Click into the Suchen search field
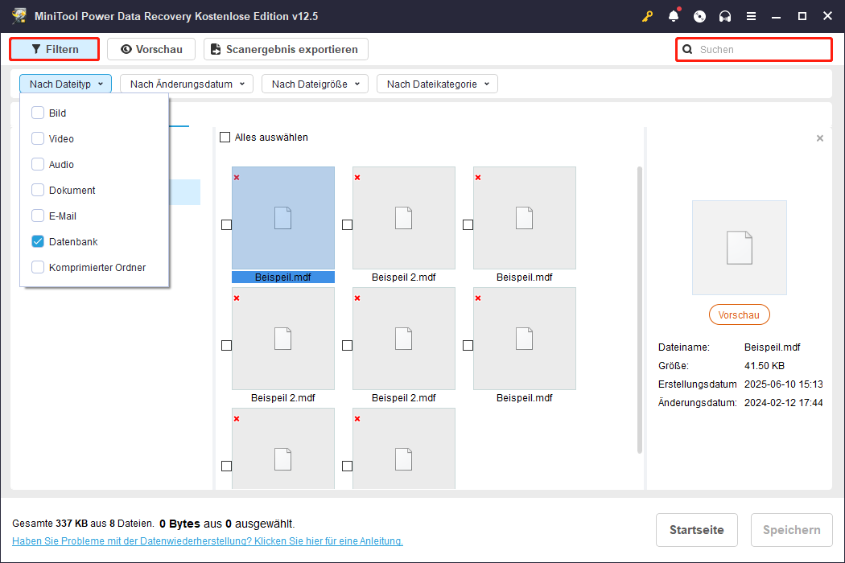845x563 pixels. pyautogui.click(x=755, y=50)
